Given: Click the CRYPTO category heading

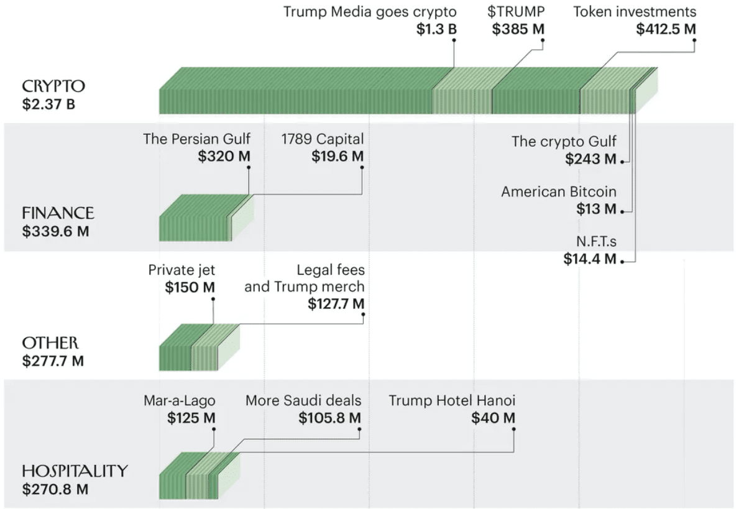Looking at the screenshot, I should [53, 86].
